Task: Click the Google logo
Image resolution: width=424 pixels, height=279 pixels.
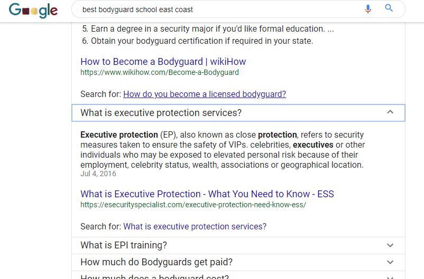Action: coord(33,11)
